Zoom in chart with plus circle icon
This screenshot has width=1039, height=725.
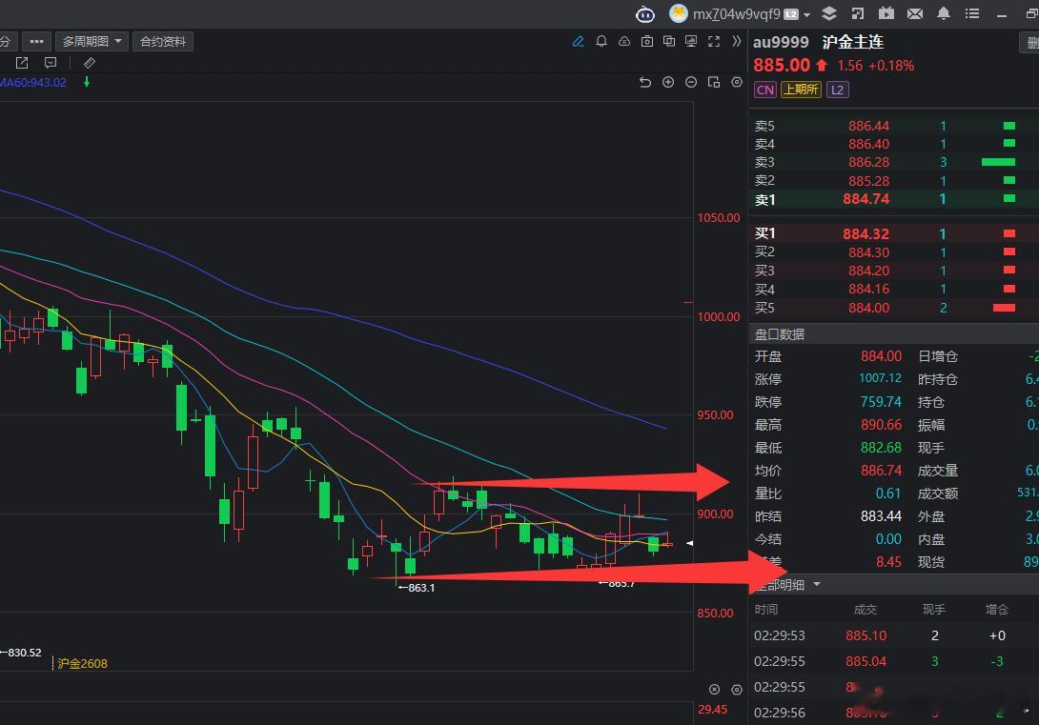(x=668, y=82)
